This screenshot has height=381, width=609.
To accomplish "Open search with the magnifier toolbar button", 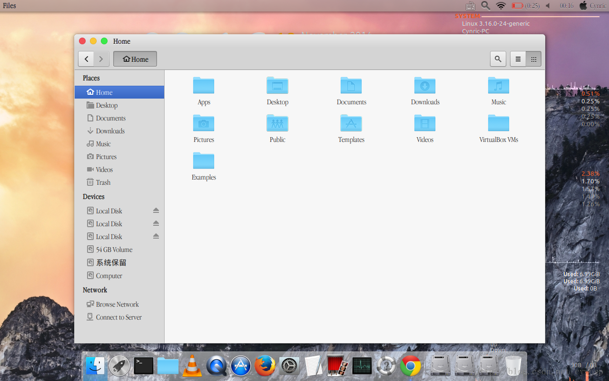I will pos(498,59).
